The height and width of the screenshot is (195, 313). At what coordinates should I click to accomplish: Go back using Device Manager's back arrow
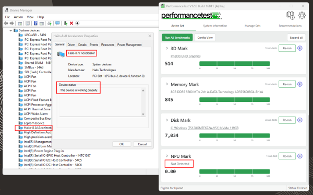(6, 24)
